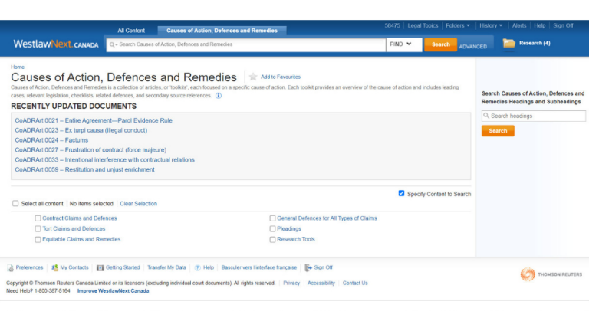Click the Transfer My Data footer link

point(166,267)
